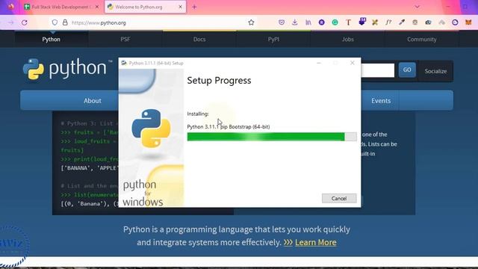Click the site security padlock icon
This screenshot has height=269, width=478.
(65, 22)
